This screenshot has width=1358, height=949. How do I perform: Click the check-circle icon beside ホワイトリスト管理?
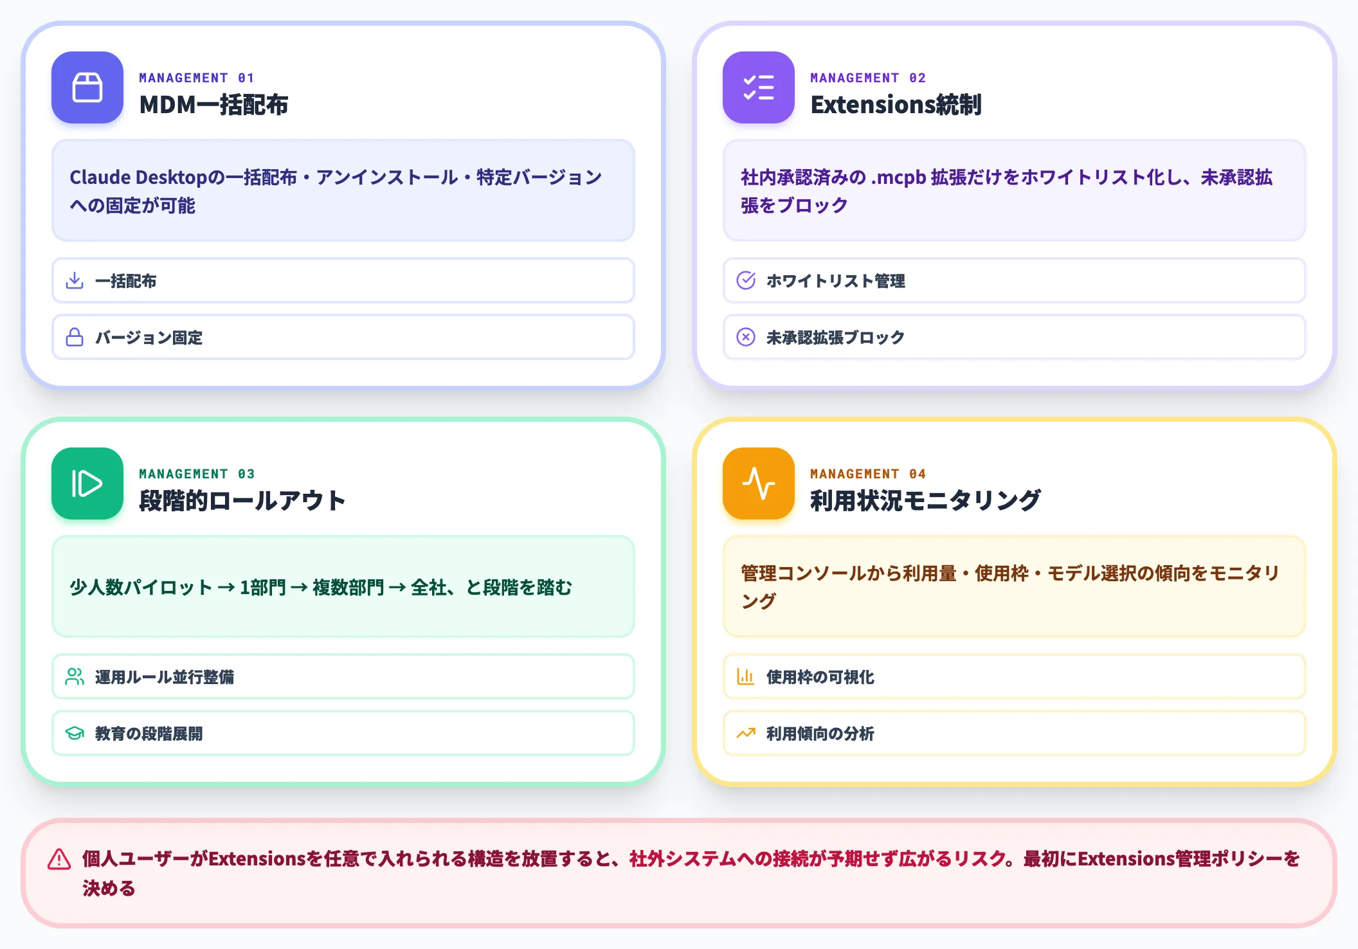(746, 281)
